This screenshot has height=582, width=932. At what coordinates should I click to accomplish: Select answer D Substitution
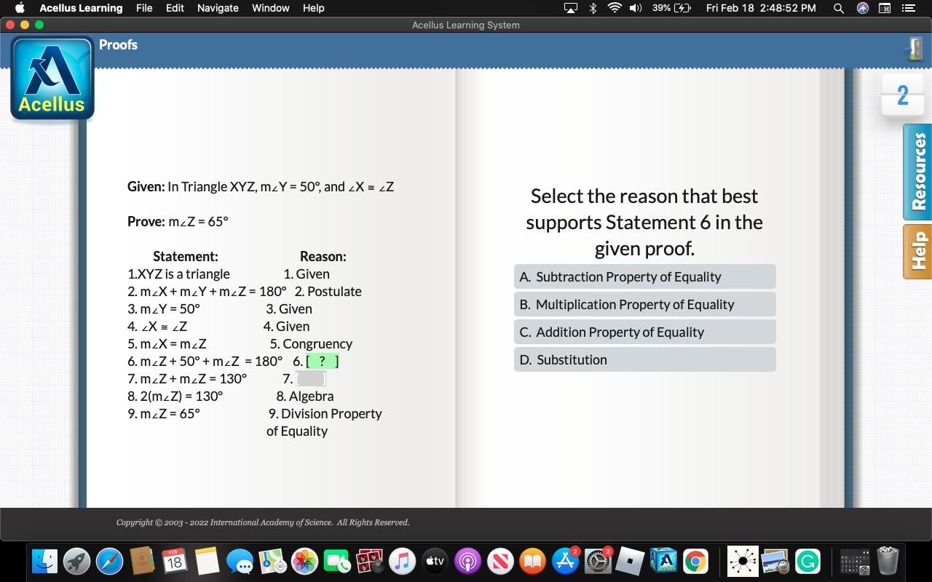pyautogui.click(x=644, y=359)
